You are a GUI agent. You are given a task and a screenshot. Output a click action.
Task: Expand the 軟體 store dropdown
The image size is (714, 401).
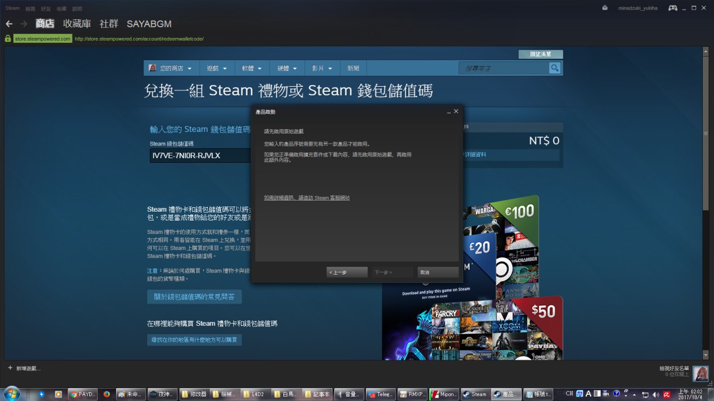252,69
